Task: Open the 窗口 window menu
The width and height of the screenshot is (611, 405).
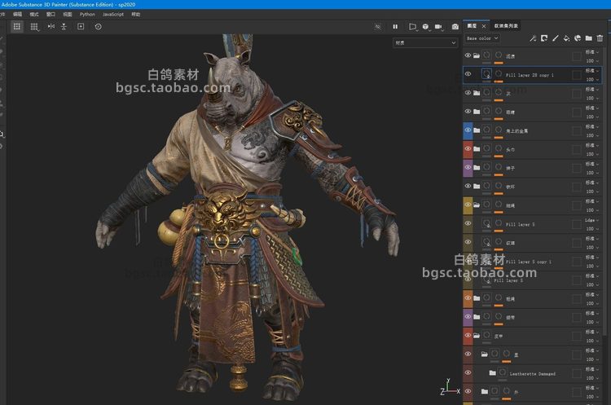Action: (51, 14)
